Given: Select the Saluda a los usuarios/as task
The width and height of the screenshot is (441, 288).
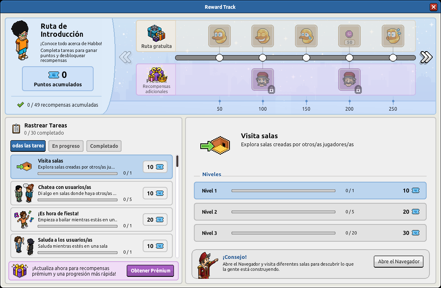Looking at the screenshot, I should tap(92, 246).
